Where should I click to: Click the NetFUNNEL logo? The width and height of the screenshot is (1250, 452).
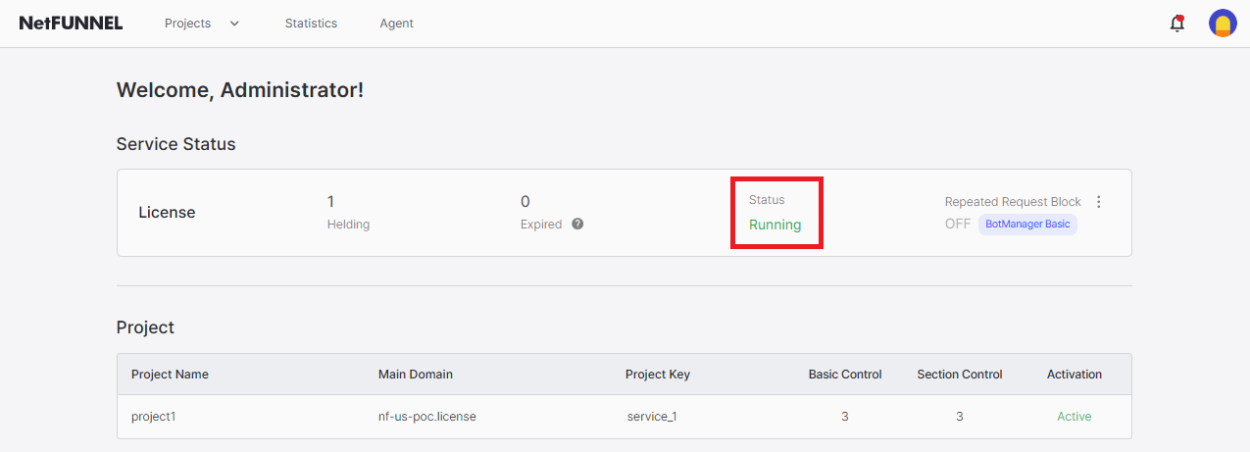pos(71,24)
